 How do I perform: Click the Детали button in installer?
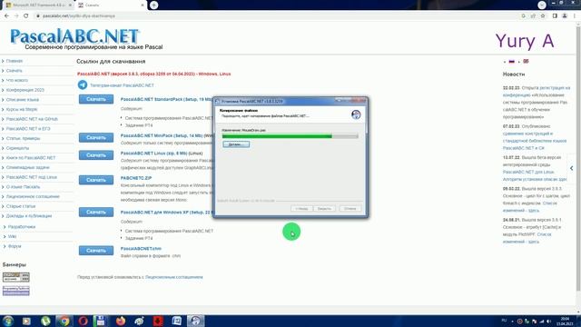click(236, 144)
